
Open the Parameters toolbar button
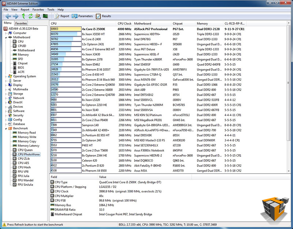[82, 16]
